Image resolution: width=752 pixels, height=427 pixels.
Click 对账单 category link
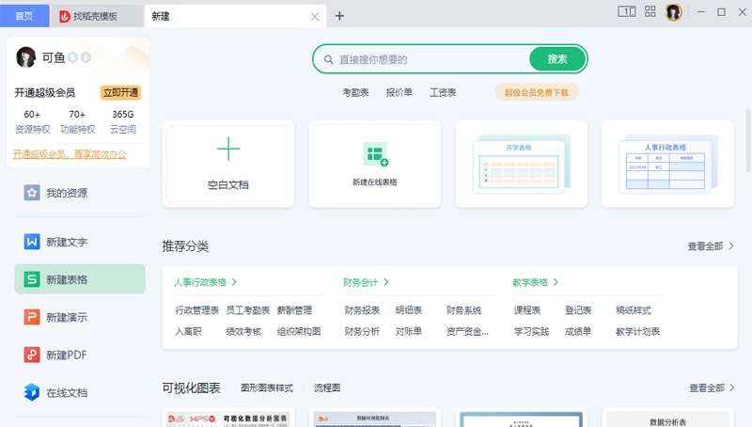pos(409,331)
